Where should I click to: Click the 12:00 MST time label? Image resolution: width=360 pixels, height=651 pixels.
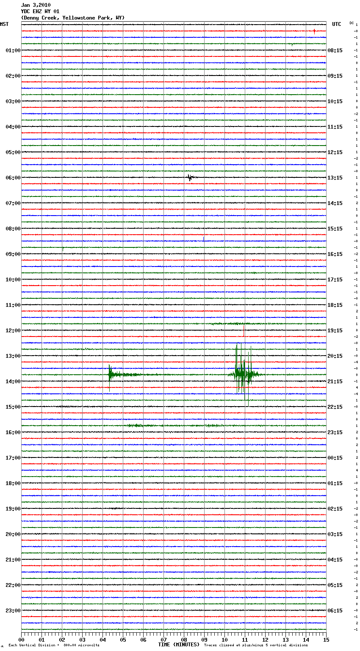click(x=13, y=331)
